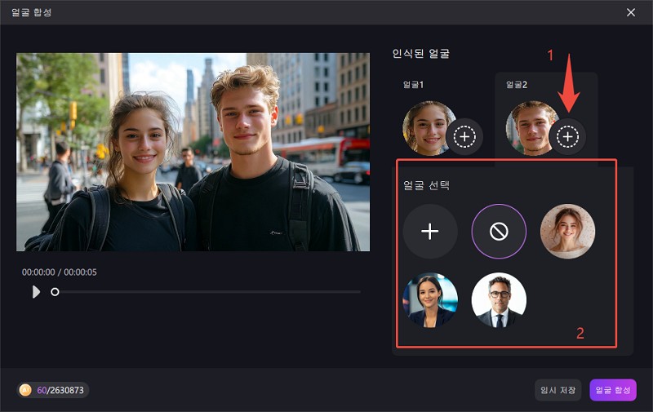Click the gold coin credits icon
653x412 pixels.
point(26,390)
